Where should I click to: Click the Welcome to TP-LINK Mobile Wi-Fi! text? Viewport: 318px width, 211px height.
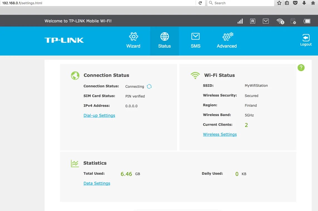78,21
